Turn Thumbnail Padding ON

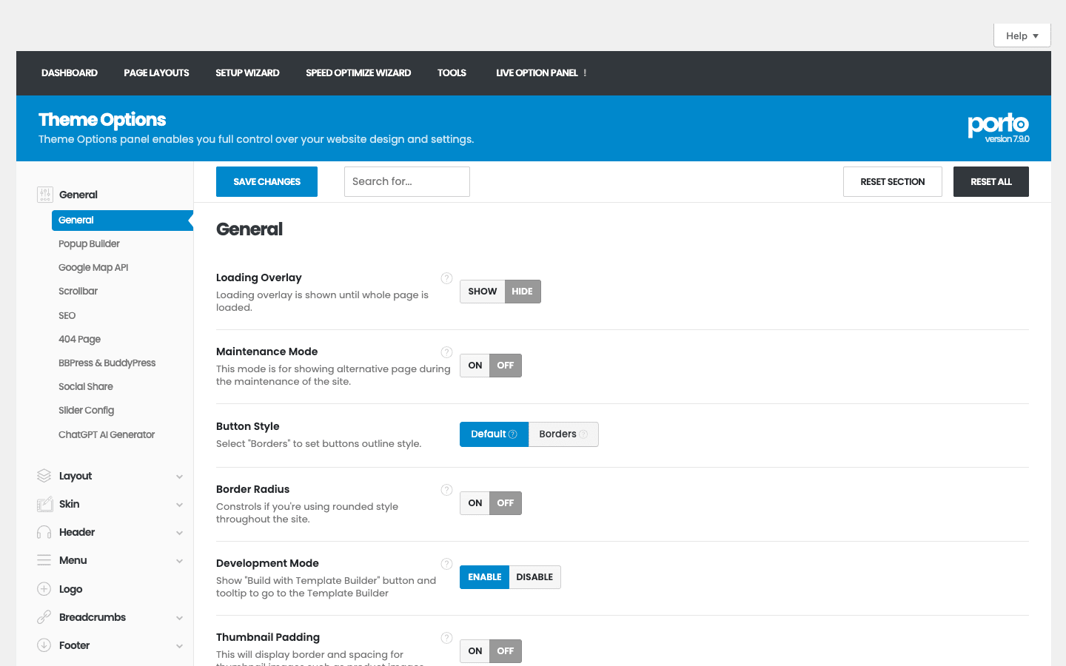pyautogui.click(x=475, y=651)
